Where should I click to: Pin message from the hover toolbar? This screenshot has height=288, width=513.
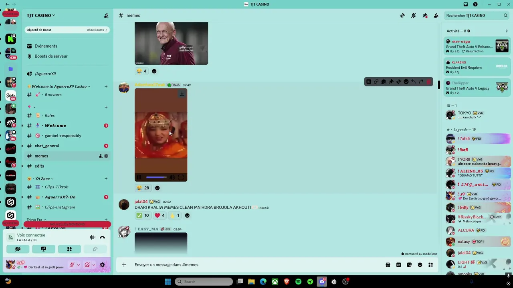point(391,82)
